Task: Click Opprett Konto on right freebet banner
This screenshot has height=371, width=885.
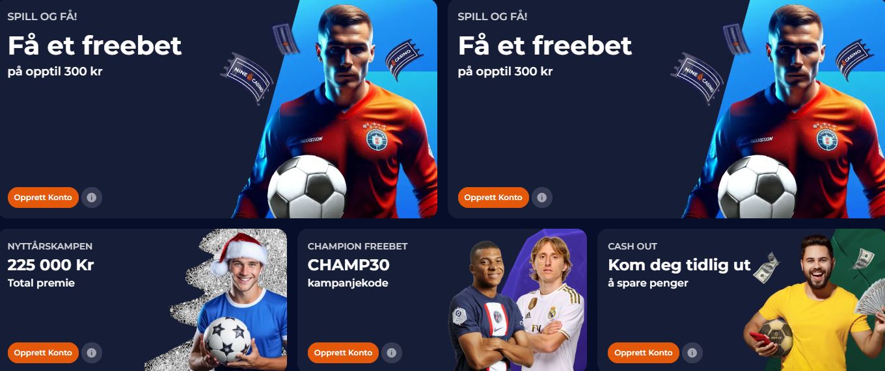Action: point(493,198)
